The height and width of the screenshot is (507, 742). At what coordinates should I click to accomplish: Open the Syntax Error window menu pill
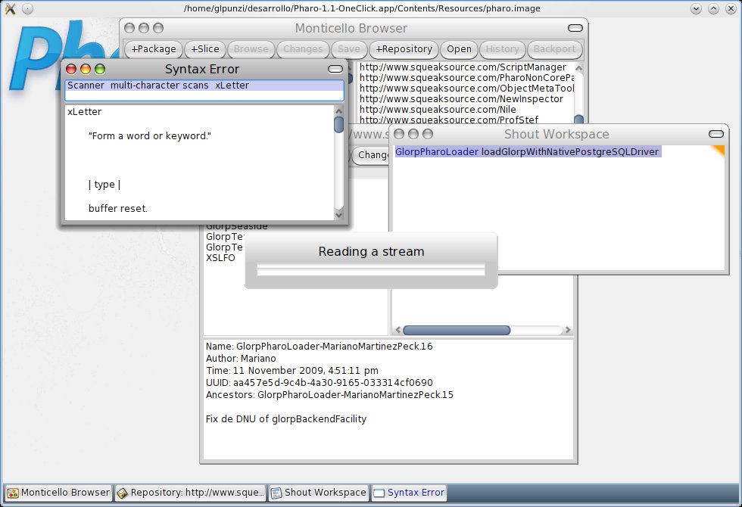pos(335,70)
